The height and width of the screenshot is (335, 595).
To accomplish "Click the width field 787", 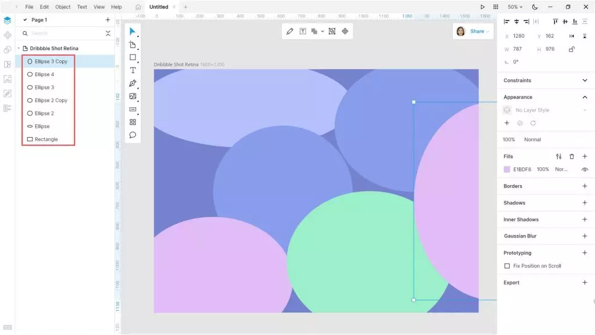I will tap(518, 49).
